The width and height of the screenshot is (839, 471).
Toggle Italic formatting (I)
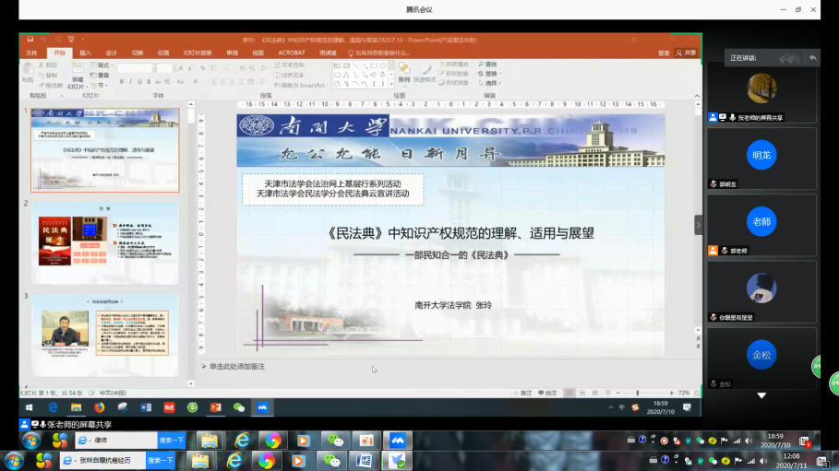point(130,82)
